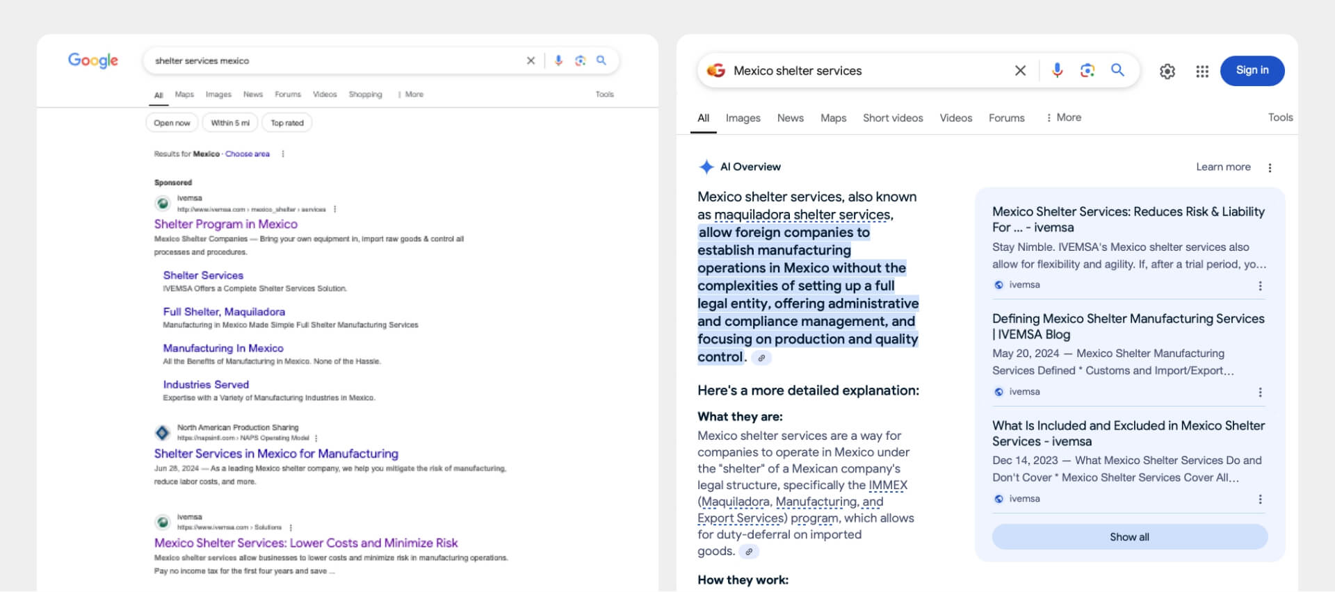Open Forums tab in right window
This screenshot has height=592, width=1335.
tap(1006, 118)
